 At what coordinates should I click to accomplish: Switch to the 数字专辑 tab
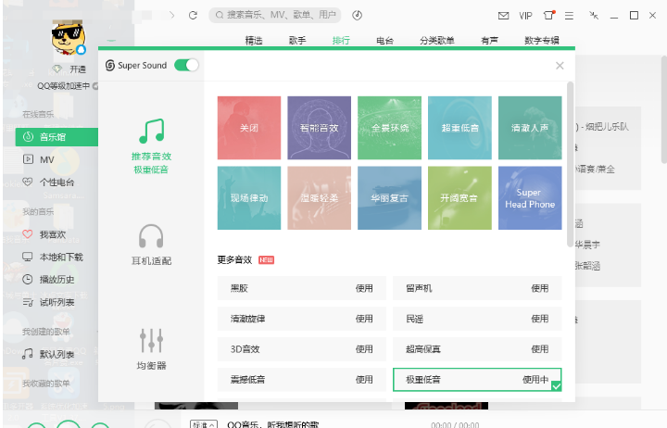(x=542, y=41)
